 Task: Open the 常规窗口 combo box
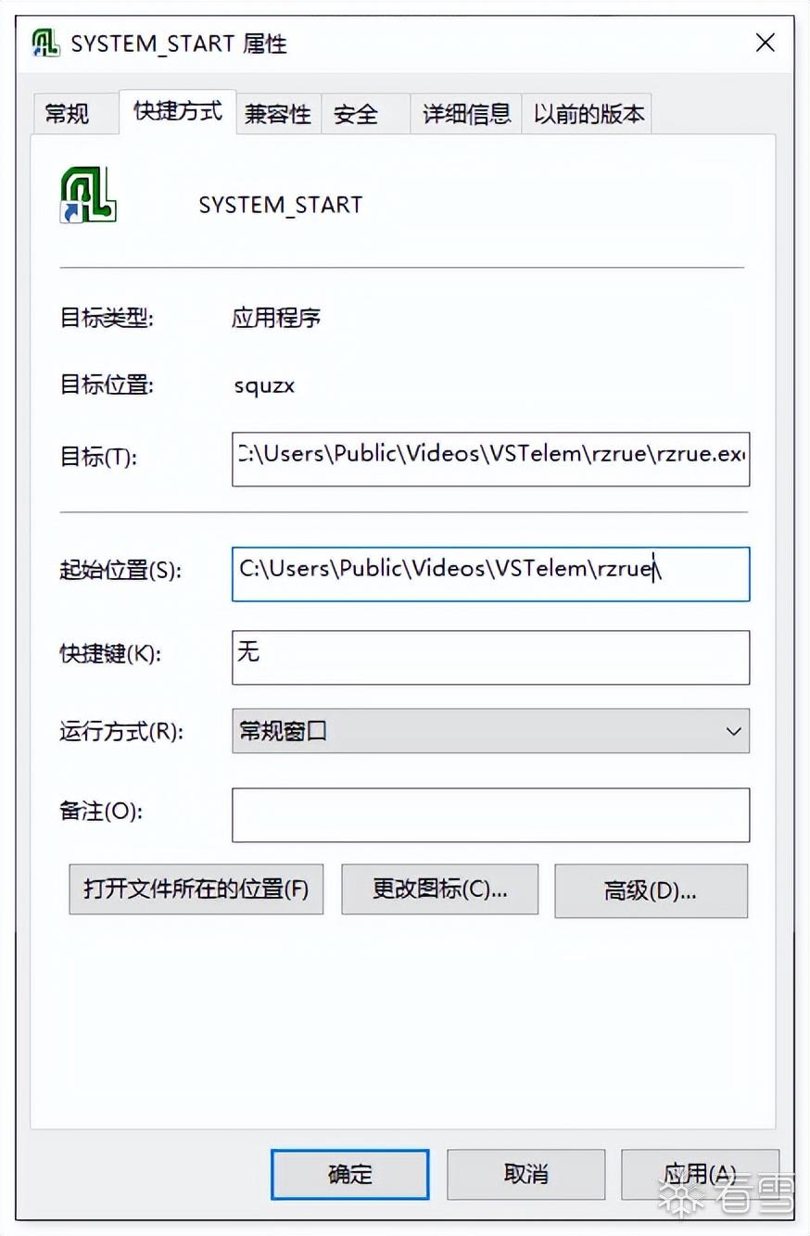490,731
